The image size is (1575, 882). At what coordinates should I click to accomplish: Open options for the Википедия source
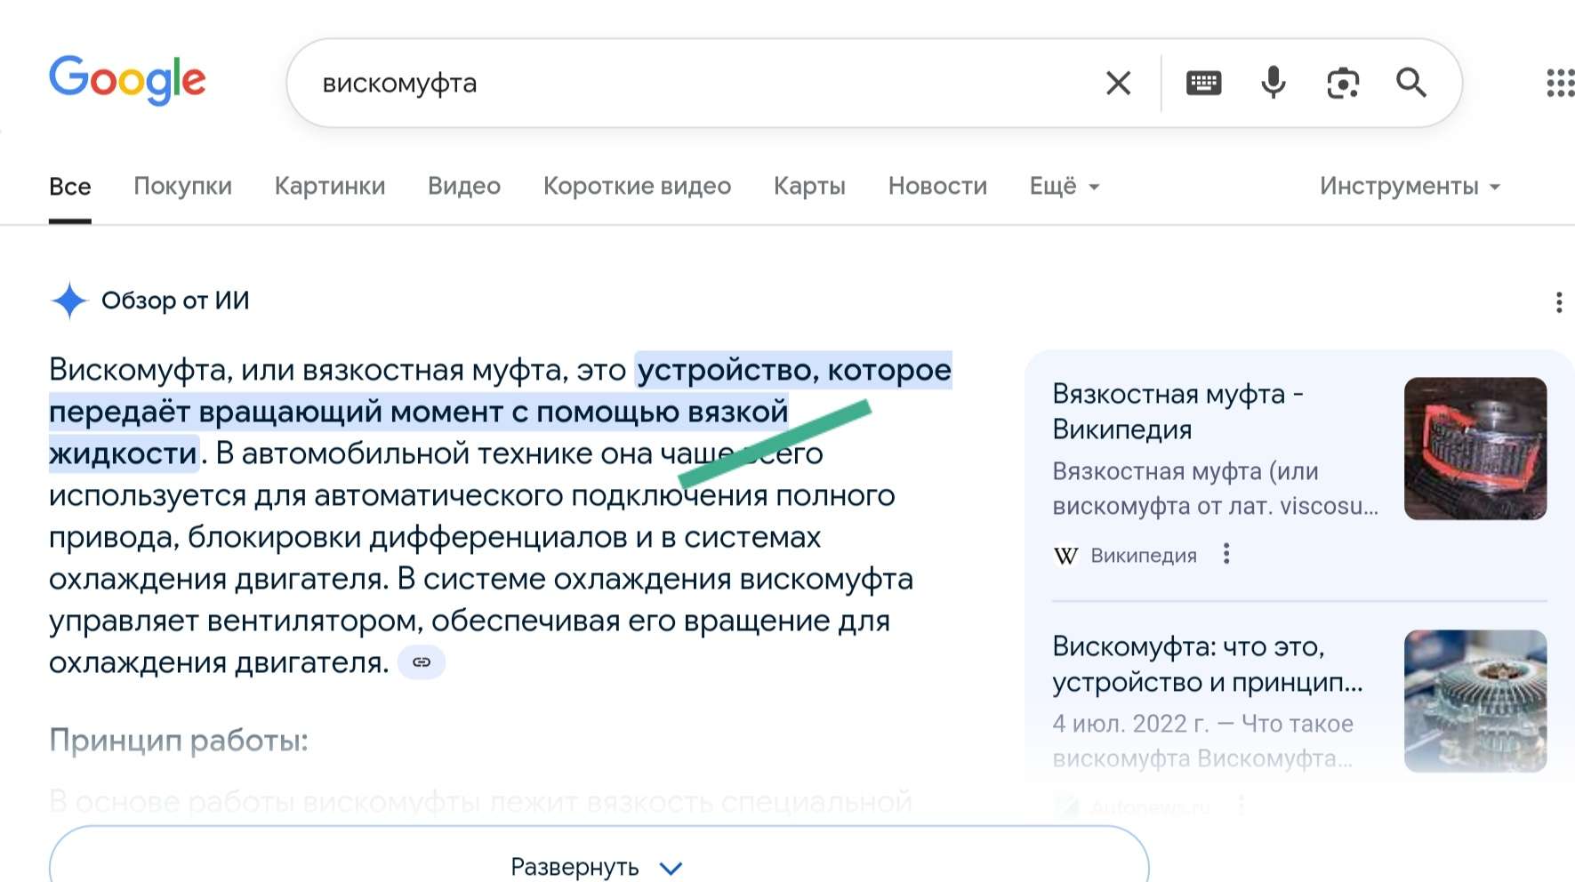tap(1226, 554)
